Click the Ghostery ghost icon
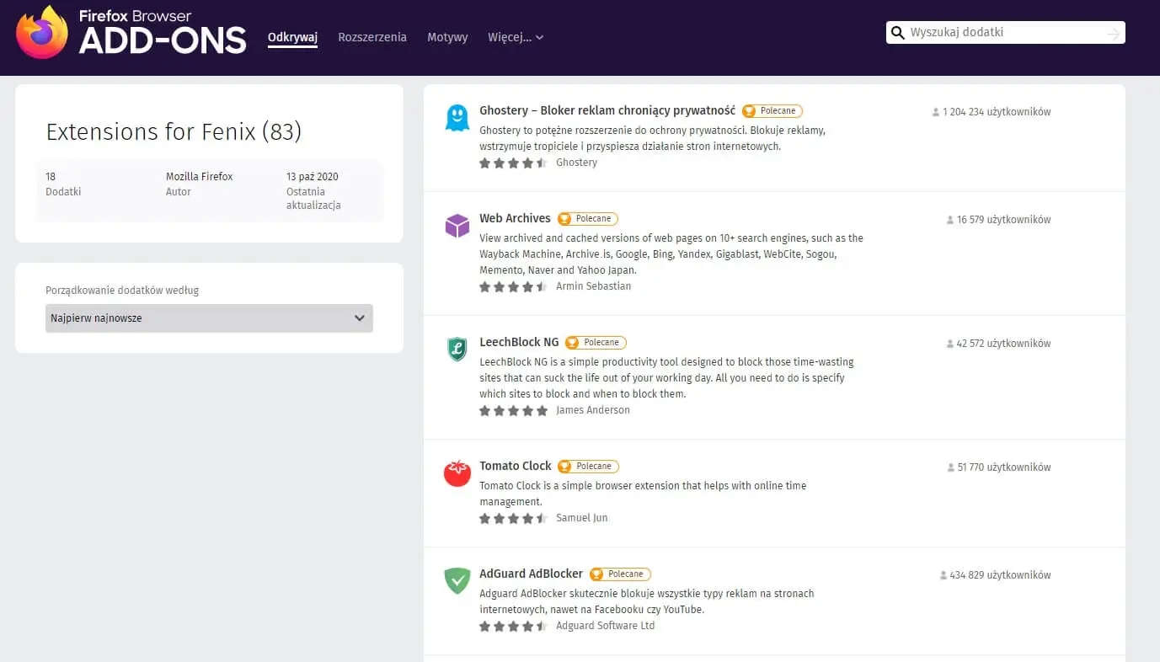 (457, 118)
